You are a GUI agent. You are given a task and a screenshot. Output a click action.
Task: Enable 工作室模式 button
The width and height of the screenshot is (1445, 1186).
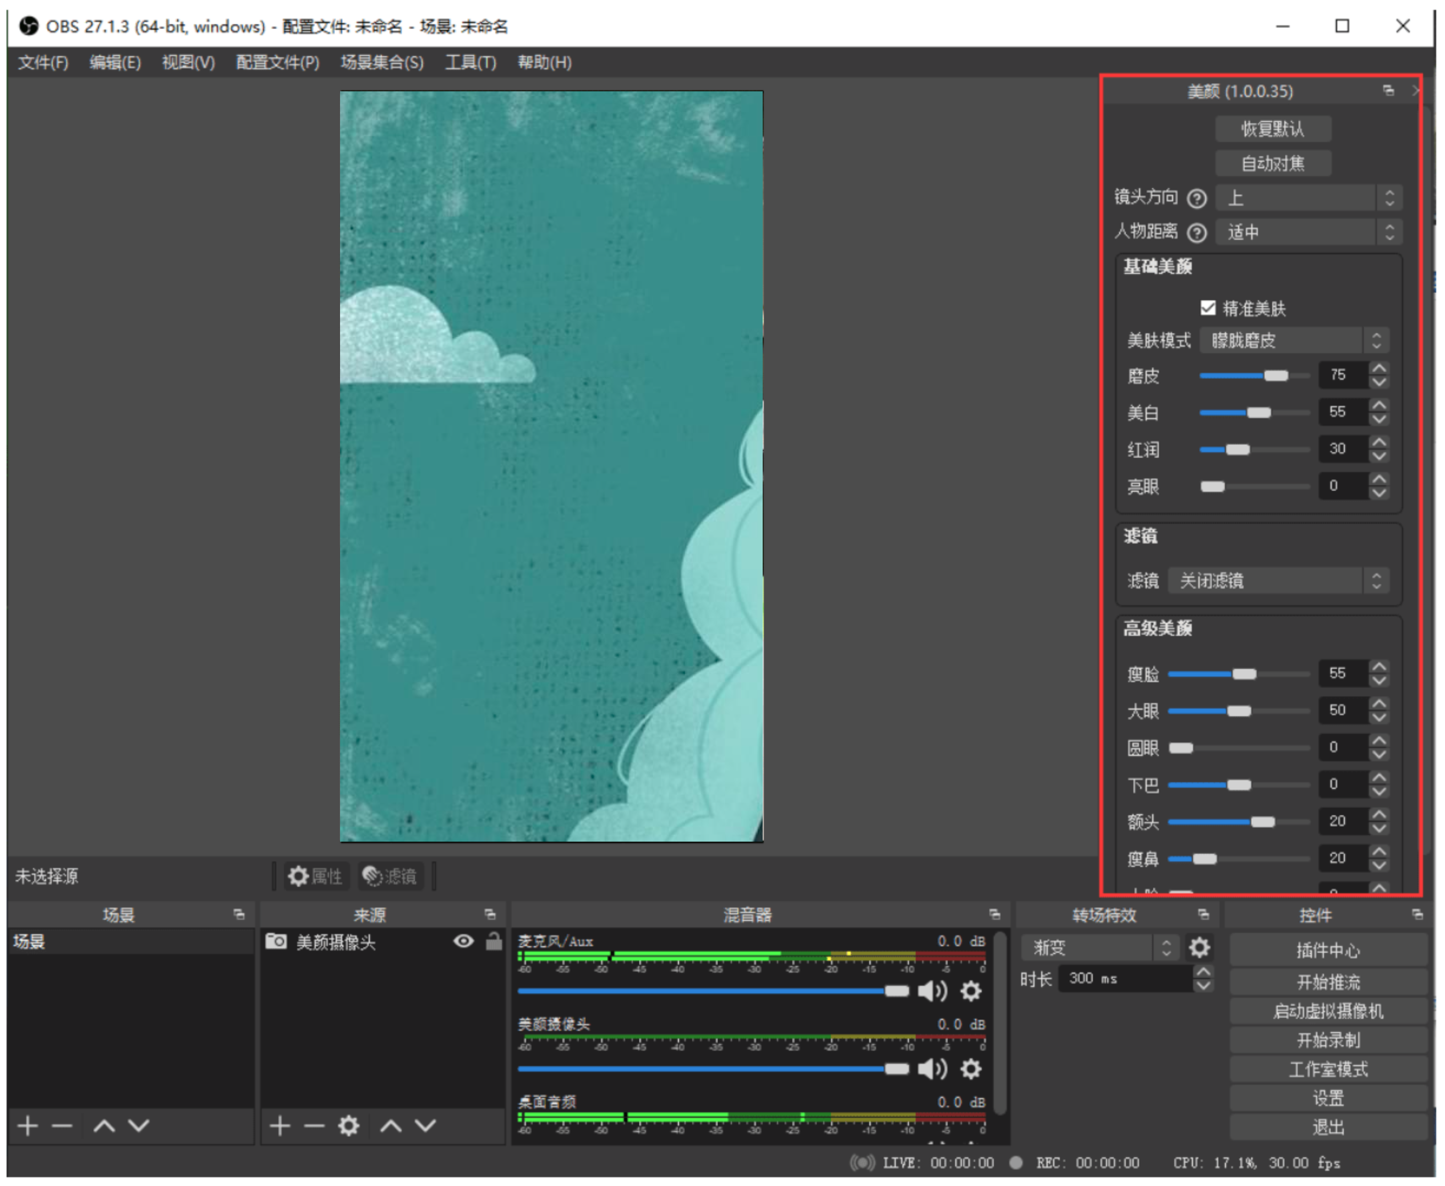(x=1328, y=1069)
